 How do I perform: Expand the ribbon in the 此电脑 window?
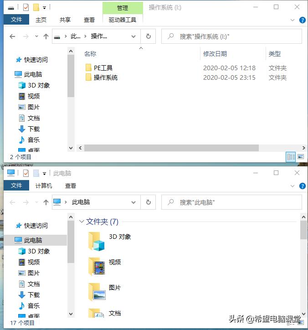(293, 186)
